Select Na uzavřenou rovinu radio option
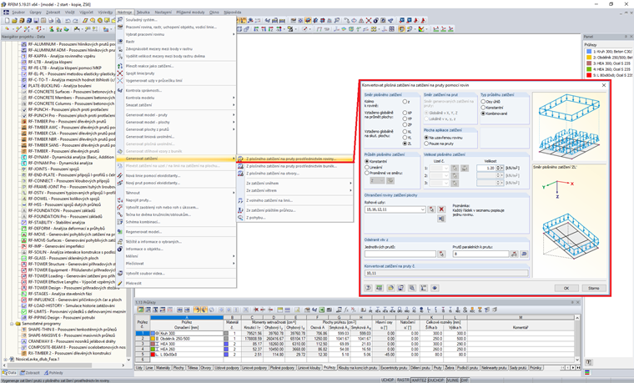The width and height of the screenshot is (634, 383). click(x=426, y=138)
